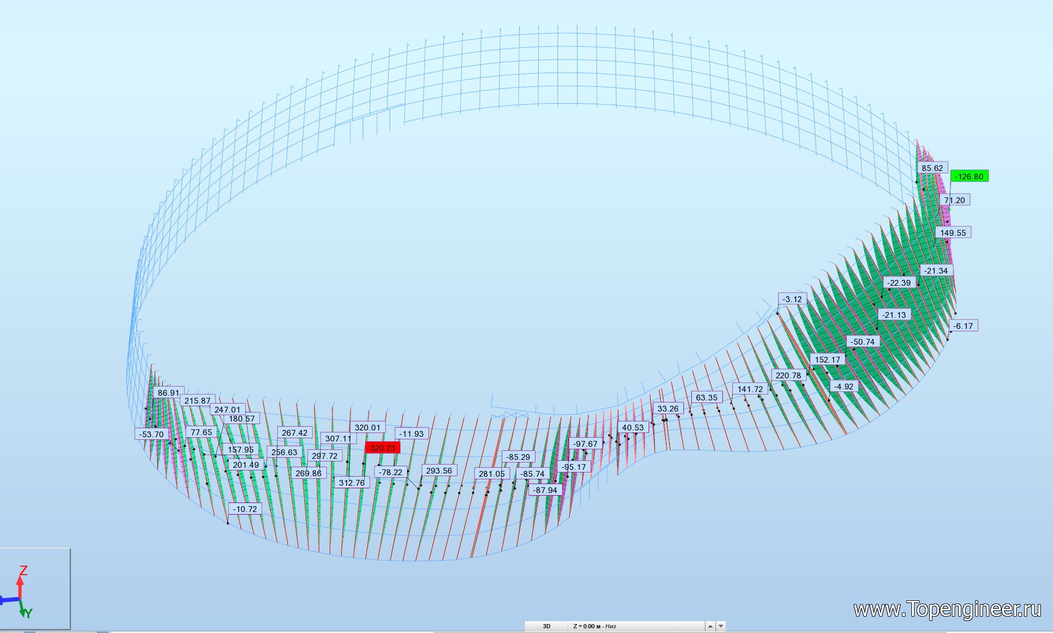The image size is (1053, 633).
Task: Select the red maximum label 320.23
Action: 382,448
